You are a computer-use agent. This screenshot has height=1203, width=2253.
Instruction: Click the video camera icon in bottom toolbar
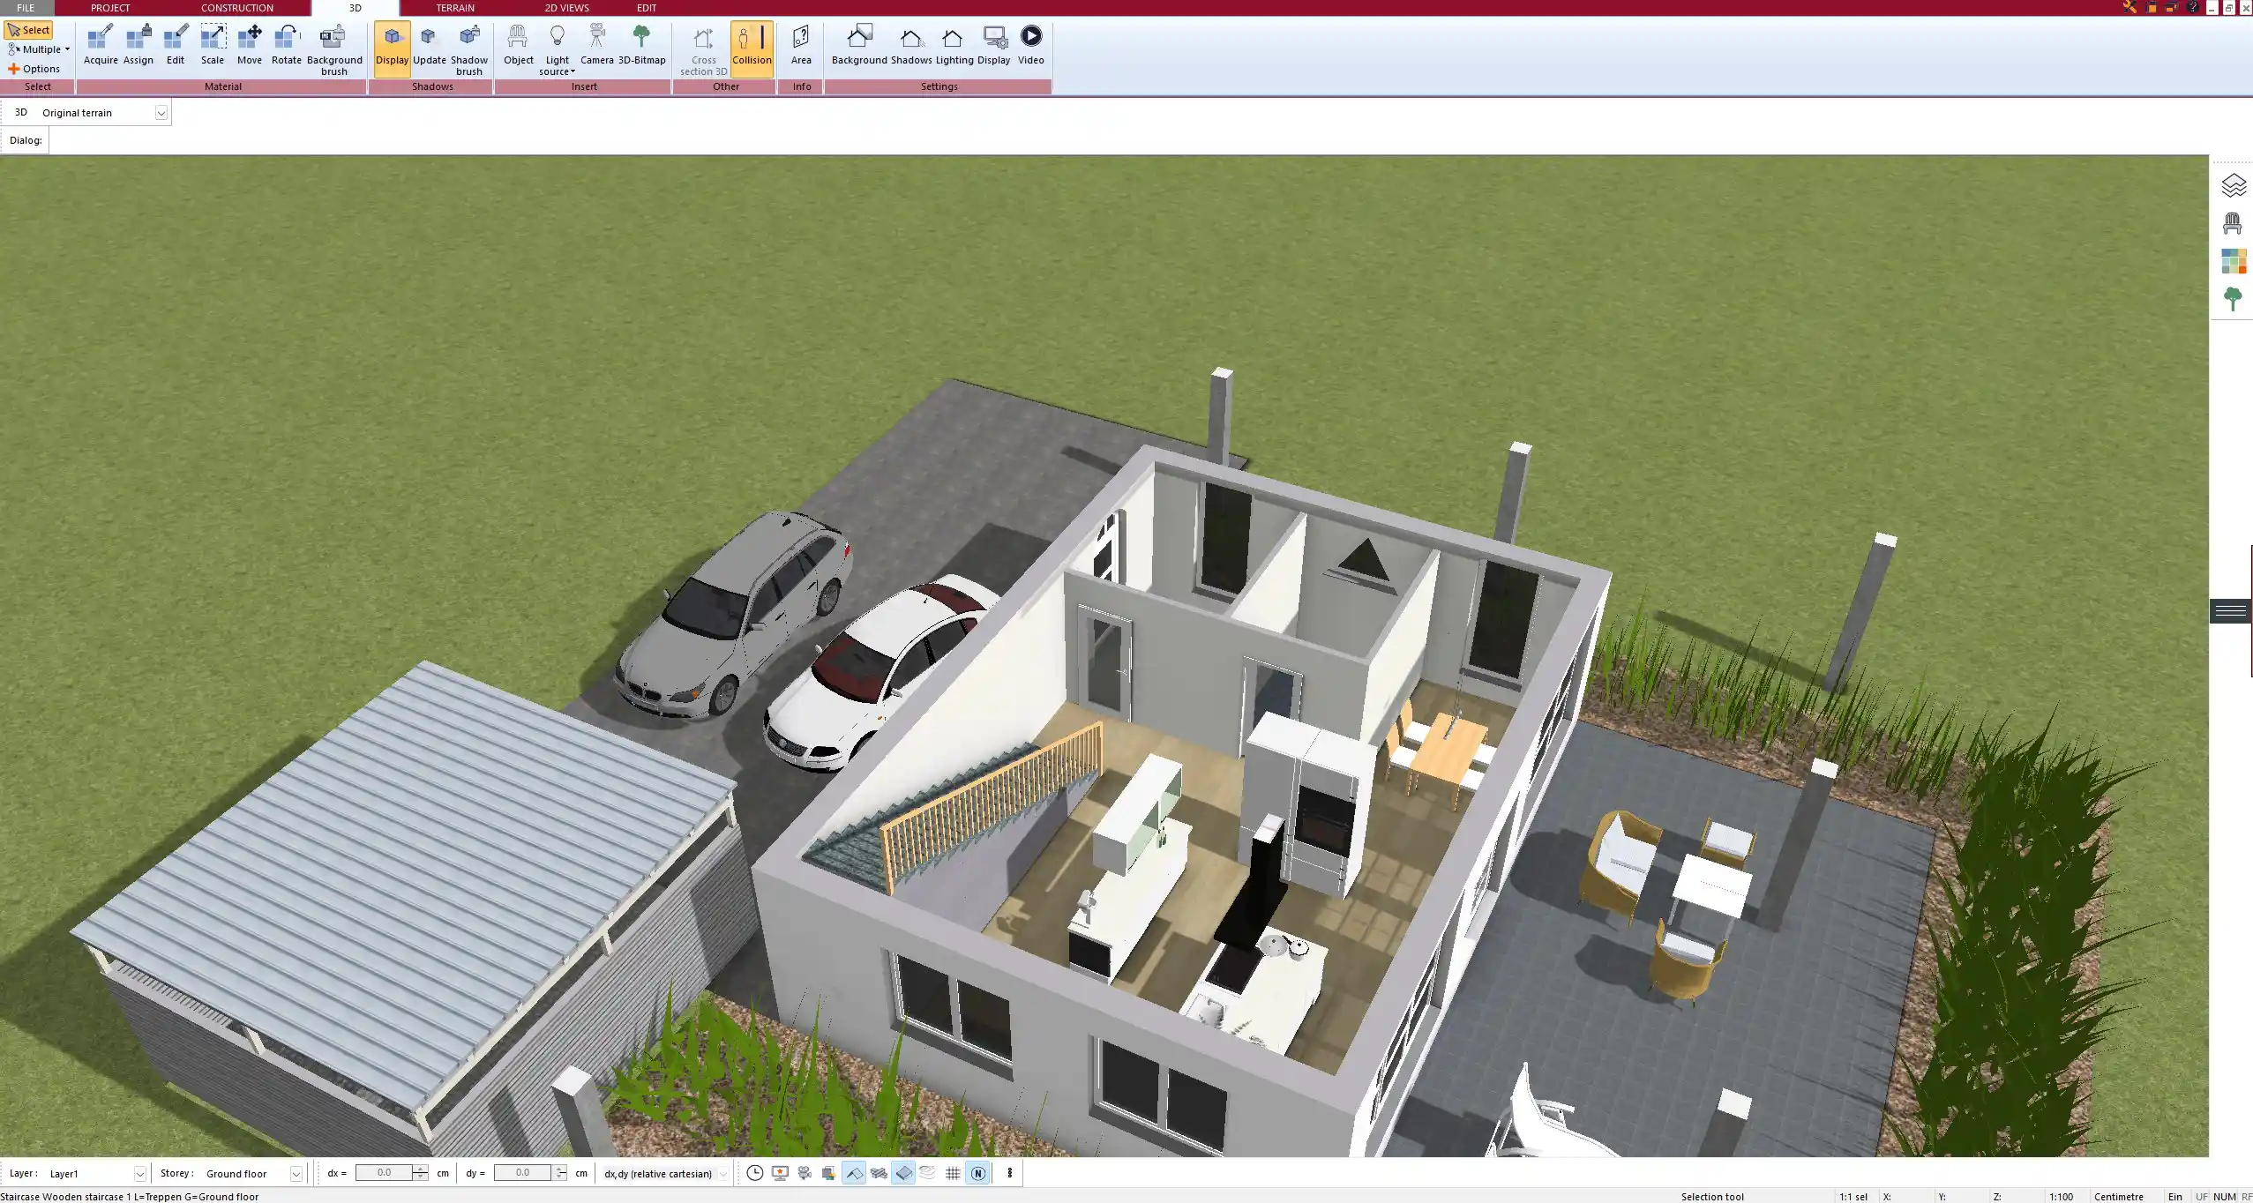tap(805, 1173)
